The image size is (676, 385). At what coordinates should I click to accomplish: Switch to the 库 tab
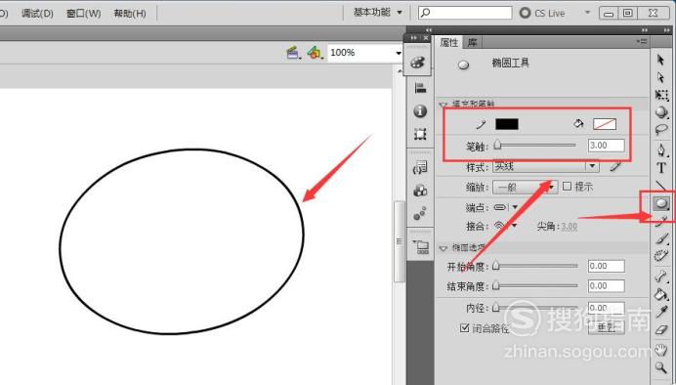click(472, 42)
